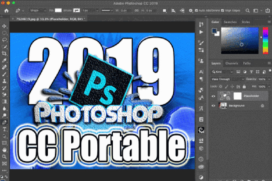Click the Fill color swatch
Screen dimensions: 272x181
click(x=58, y=11)
